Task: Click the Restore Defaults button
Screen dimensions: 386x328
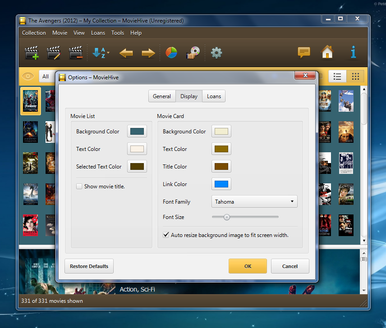Action: 89,266
